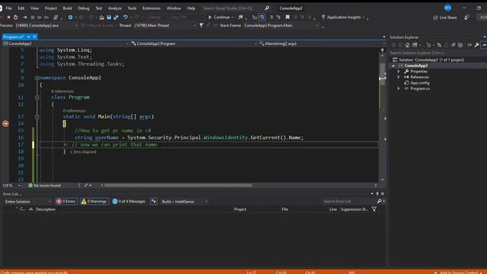The width and height of the screenshot is (487, 274).
Task: Select App.config in Solution Explorer
Action: (x=419, y=83)
